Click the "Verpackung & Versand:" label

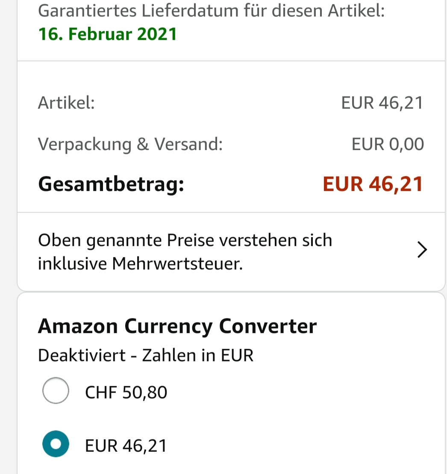130,144
